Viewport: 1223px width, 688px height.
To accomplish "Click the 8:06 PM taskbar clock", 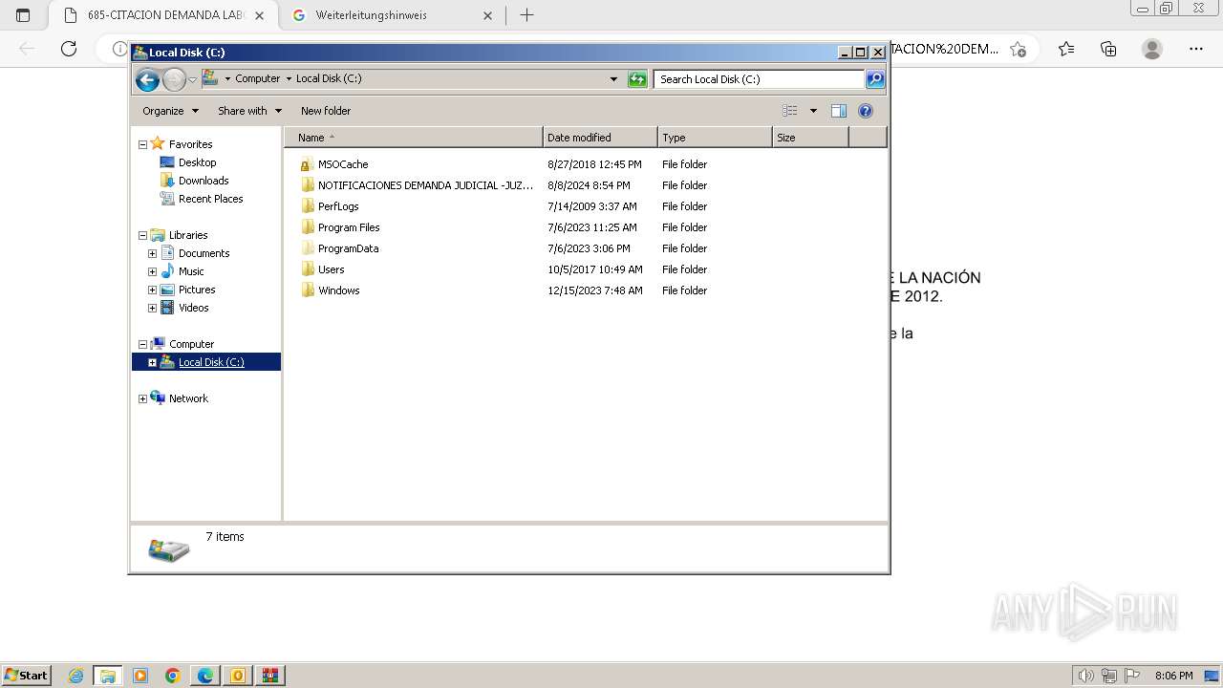I will 1173,676.
